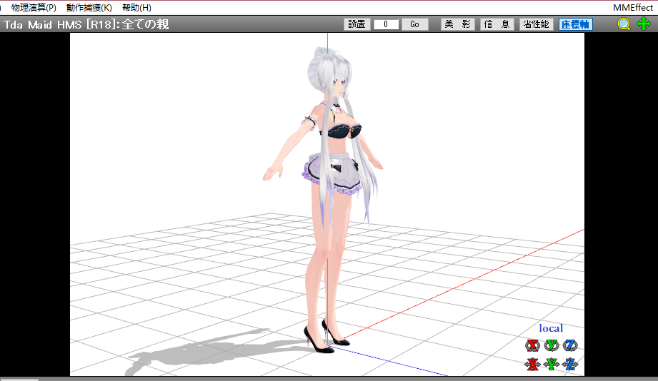Toggle the 省性能 power-saving mode
Image resolution: width=658 pixels, height=381 pixels.
pos(535,24)
